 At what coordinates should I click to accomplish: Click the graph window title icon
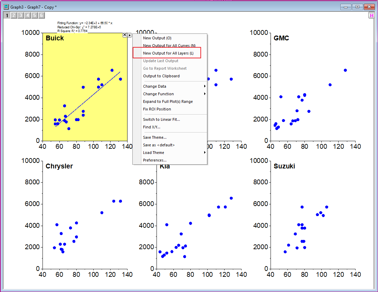pos(6,7)
